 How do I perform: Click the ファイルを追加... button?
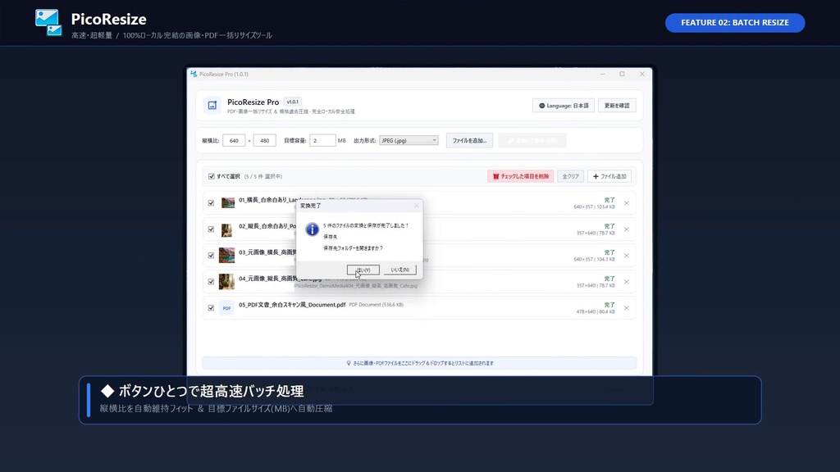(469, 140)
